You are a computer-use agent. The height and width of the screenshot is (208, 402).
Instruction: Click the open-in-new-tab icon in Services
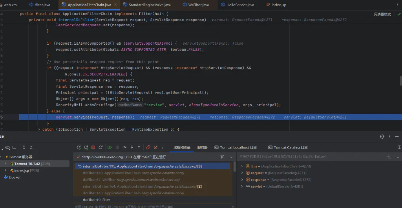(x=15, y=147)
